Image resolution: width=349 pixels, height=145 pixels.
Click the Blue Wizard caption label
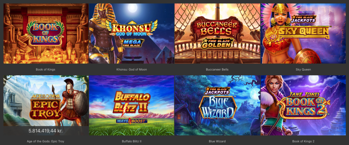[x=217, y=141]
